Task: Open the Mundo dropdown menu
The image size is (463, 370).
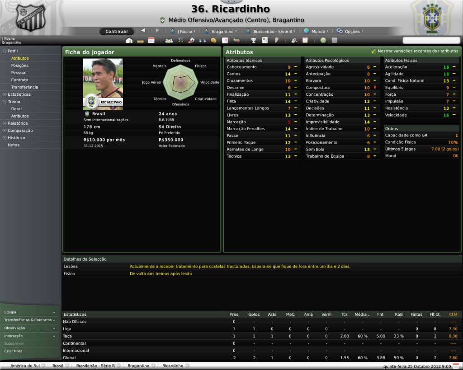Action: point(317,31)
